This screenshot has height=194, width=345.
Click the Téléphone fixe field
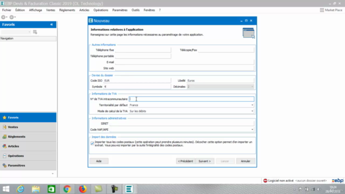[x=143, y=50]
